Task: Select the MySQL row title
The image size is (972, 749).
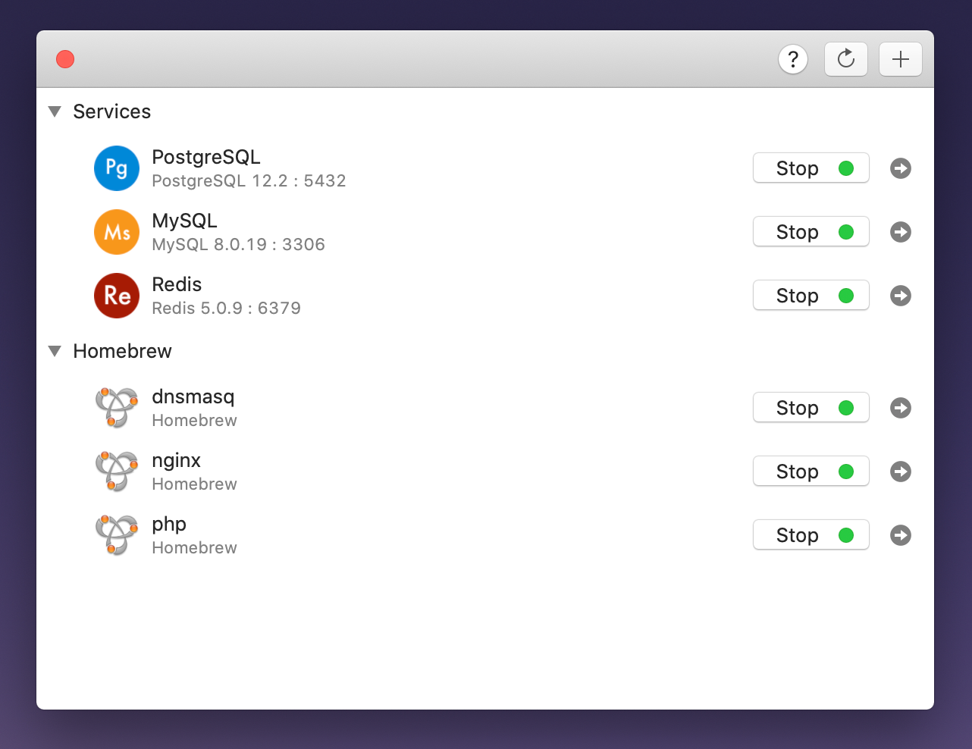Action: click(x=184, y=221)
